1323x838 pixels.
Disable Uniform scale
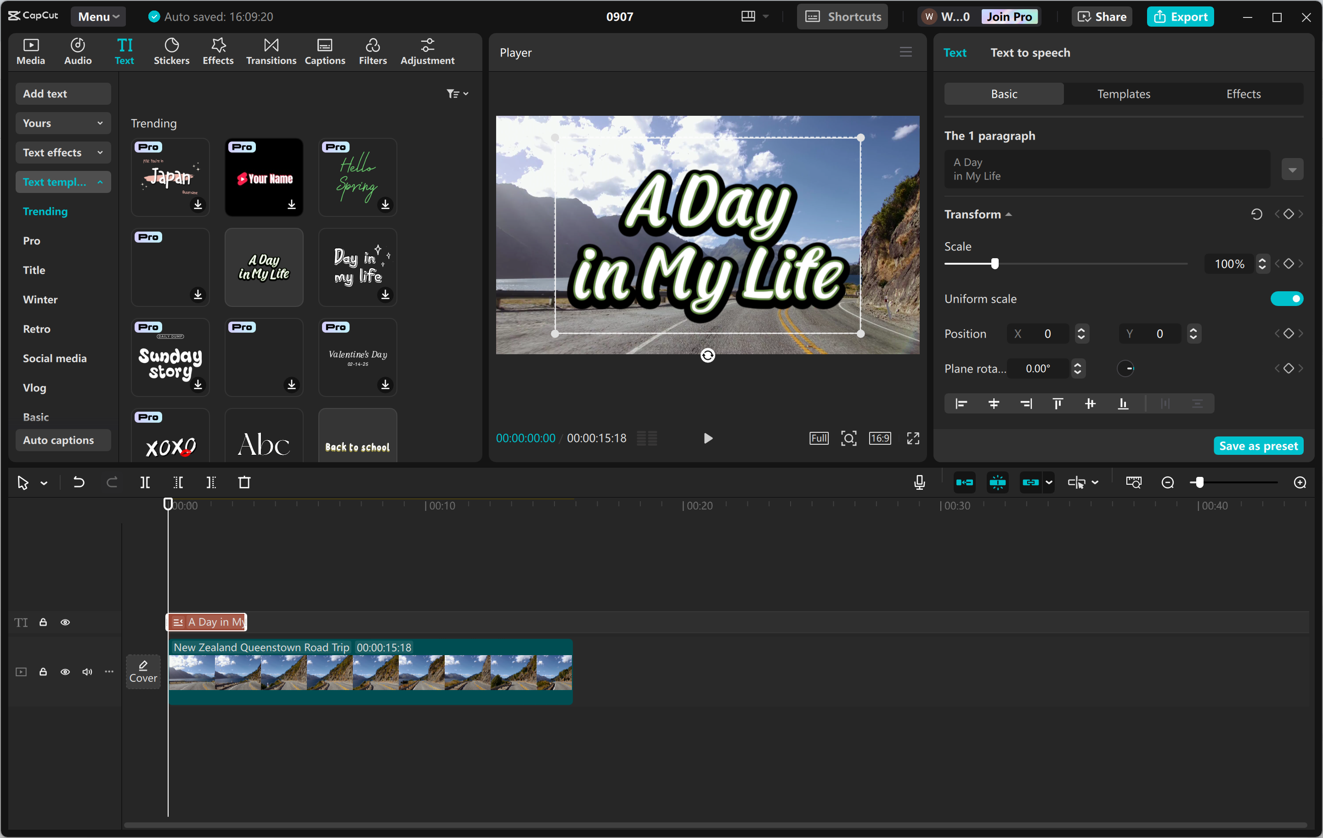click(1287, 298)
